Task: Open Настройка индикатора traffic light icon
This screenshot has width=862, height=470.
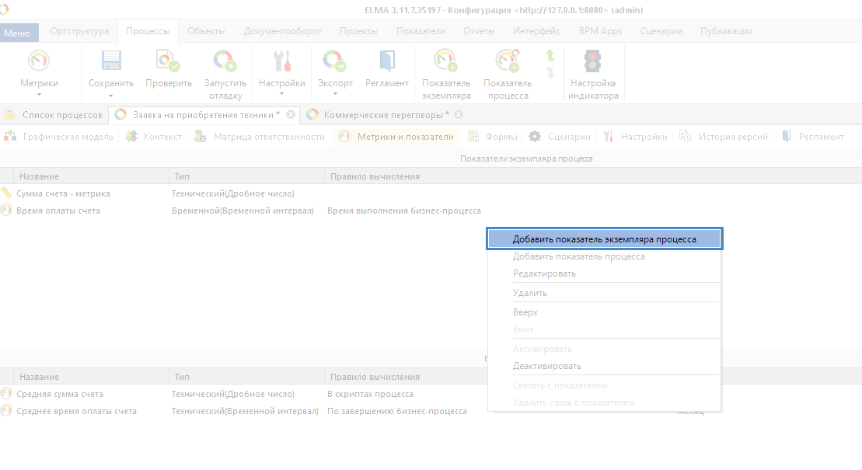Action: tap(592, 62)
